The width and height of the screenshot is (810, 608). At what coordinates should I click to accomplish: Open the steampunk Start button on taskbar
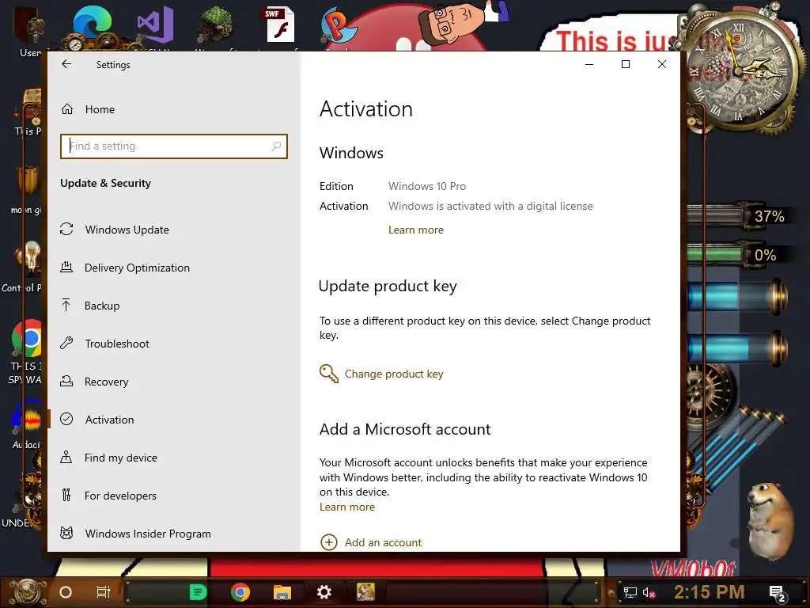point(26,592)
